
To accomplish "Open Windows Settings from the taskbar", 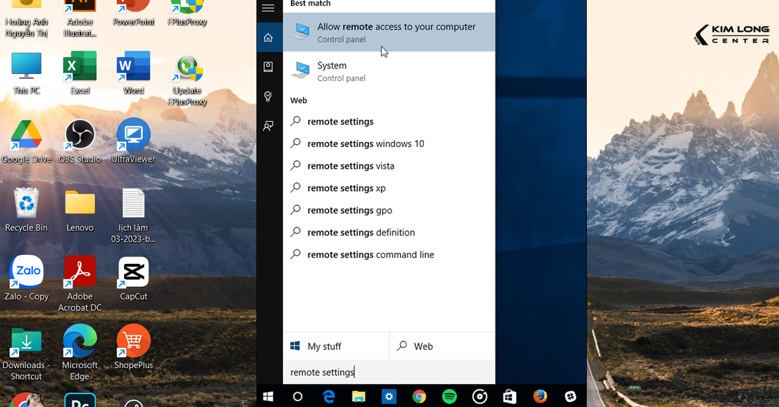I will (x=389, y=396).
